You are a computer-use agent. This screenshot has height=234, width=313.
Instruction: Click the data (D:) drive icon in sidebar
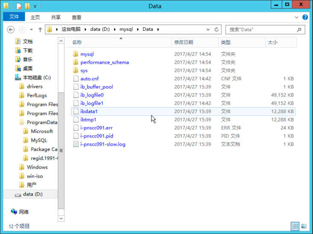point(18,195)
